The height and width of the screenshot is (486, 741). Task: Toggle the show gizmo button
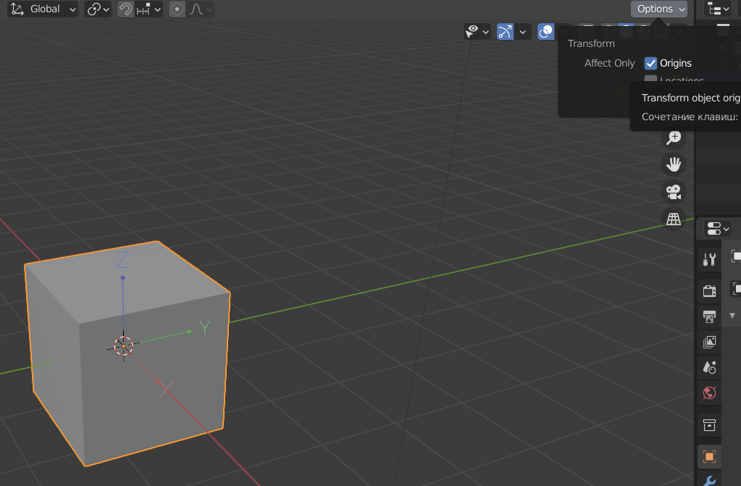click(506, 31)
